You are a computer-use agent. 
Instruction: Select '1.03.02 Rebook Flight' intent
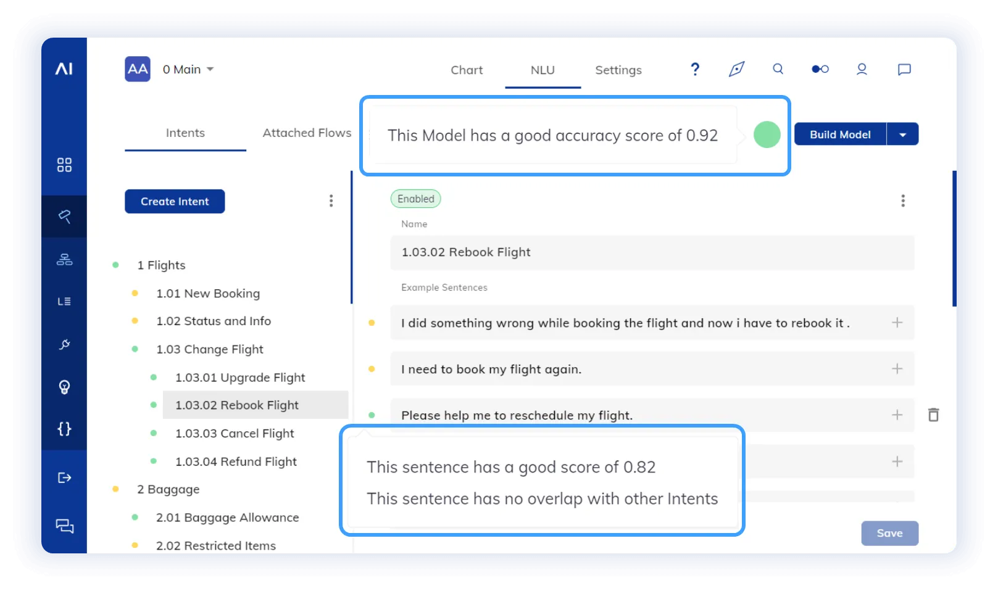pyautogui.click(x=256, y=405)
